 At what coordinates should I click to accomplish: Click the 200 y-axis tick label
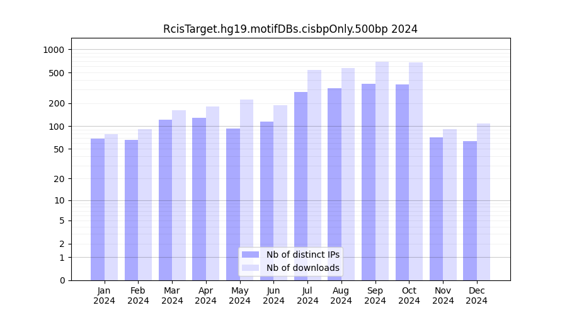(x=57, y=103)
